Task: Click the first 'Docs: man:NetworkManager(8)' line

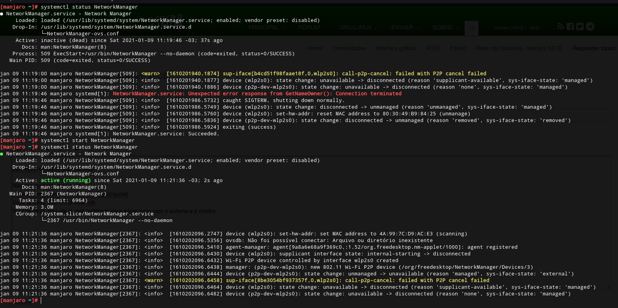Action: (64, 47)
